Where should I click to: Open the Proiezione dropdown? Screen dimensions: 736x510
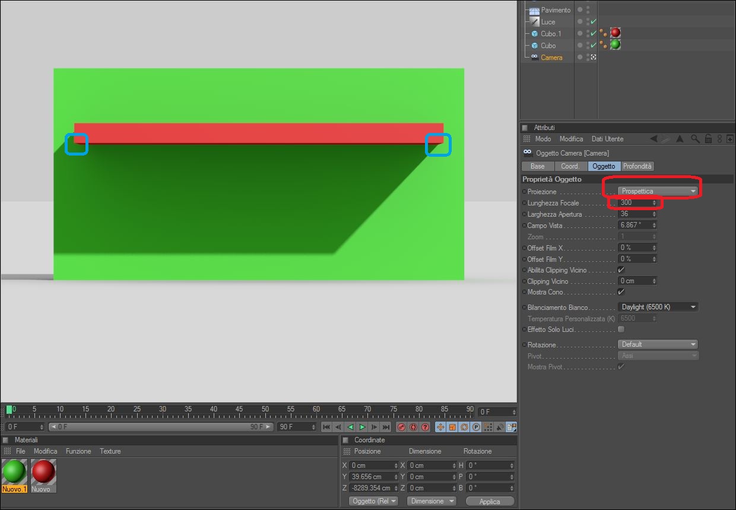(x=658, y=191)
